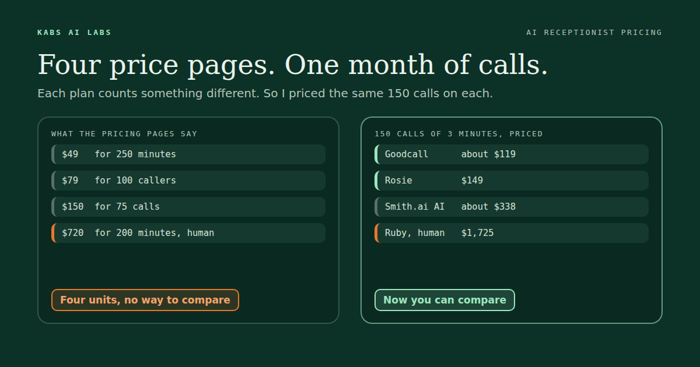Select the $720 for 200 minutes, human row

pyautogui.click(x=188, y=233)
